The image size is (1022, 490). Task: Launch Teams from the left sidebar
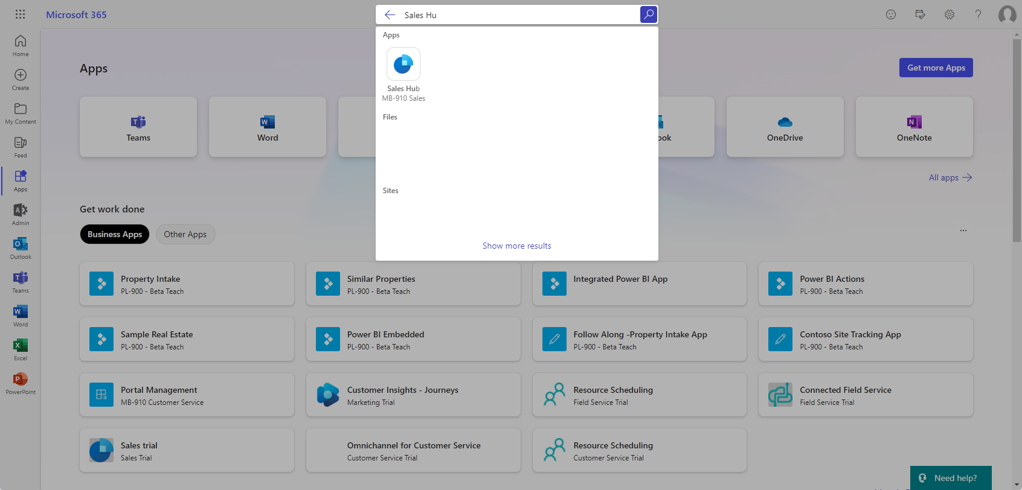pos(21,282)
